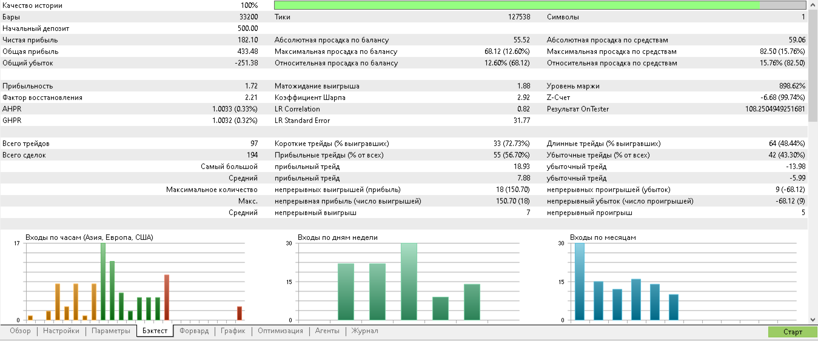Click the scrollbar down arrow
The image size is (818, 341).
click(813, 319)
